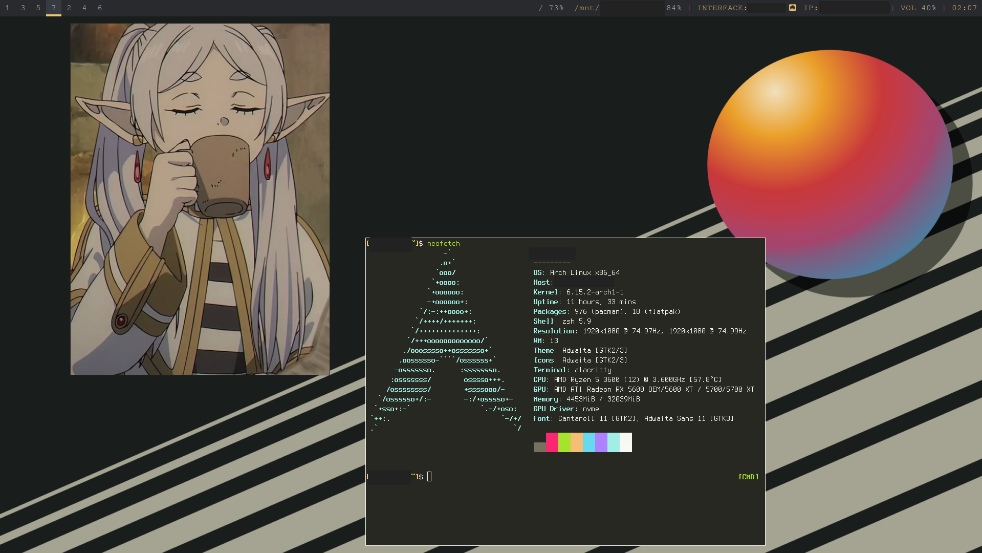This screenshot has height=553, width=982.
Task: Click the terminal cursor at the prompt
Action: 429,477
